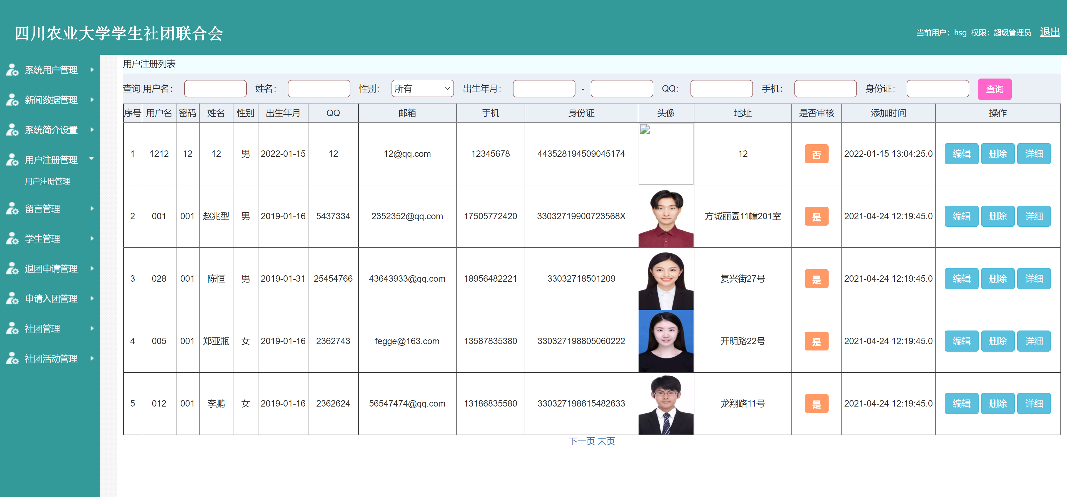The width and height of the screenshot is (1067, 497).
Task: Toggle the 是 review status for 李鹏
Action: pyautogui.click(x=816, y=404)
